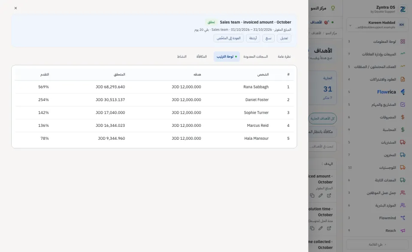The height and width of the screenshot is (252, 412).
Task: Select the كل الأهداف الجارية filter chip
Action: tap(322, 118)
